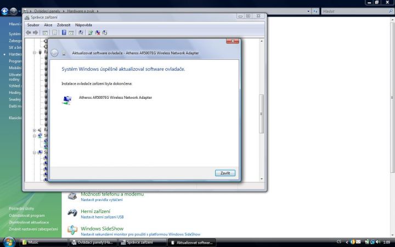395x247 pixels.
Task: Click the mail envelope tray icon
Action: 358,242
